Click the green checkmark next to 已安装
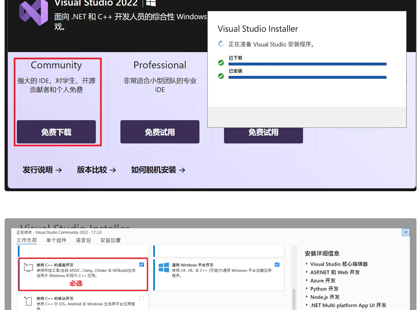 point(221,76)
